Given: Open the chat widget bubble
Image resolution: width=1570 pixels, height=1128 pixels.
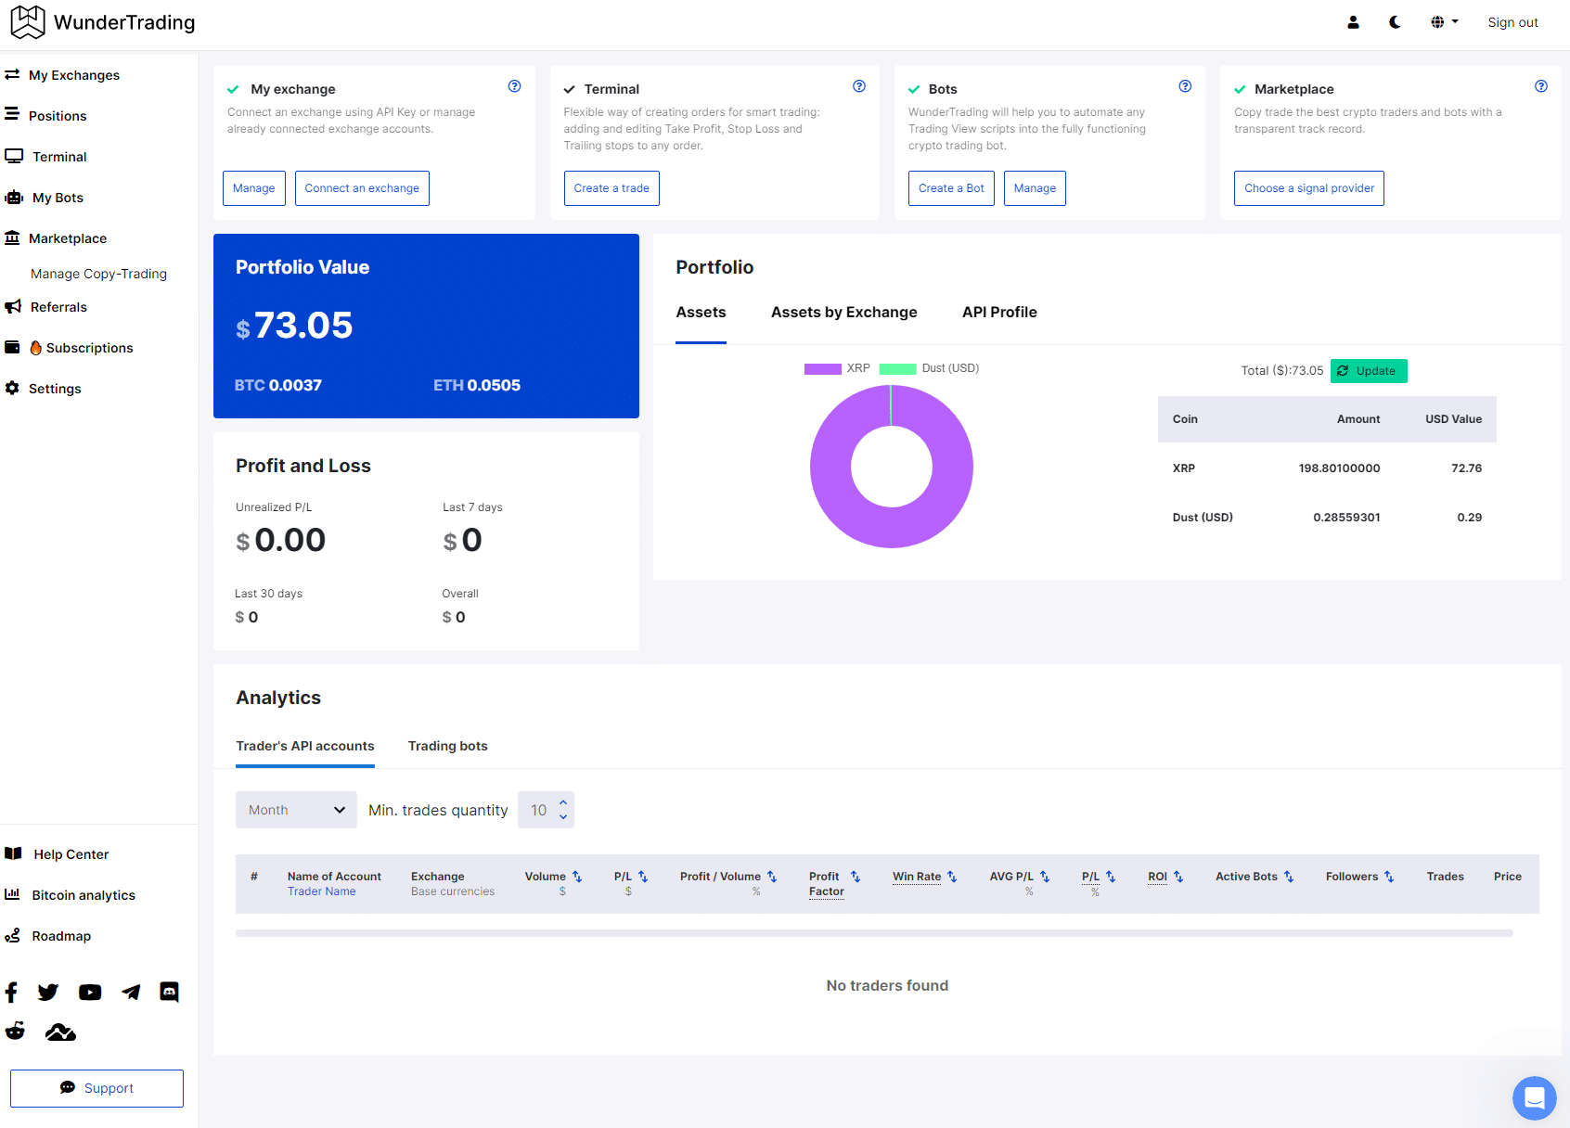Looking at the screenshot, I should [x=1535, y=1098].
